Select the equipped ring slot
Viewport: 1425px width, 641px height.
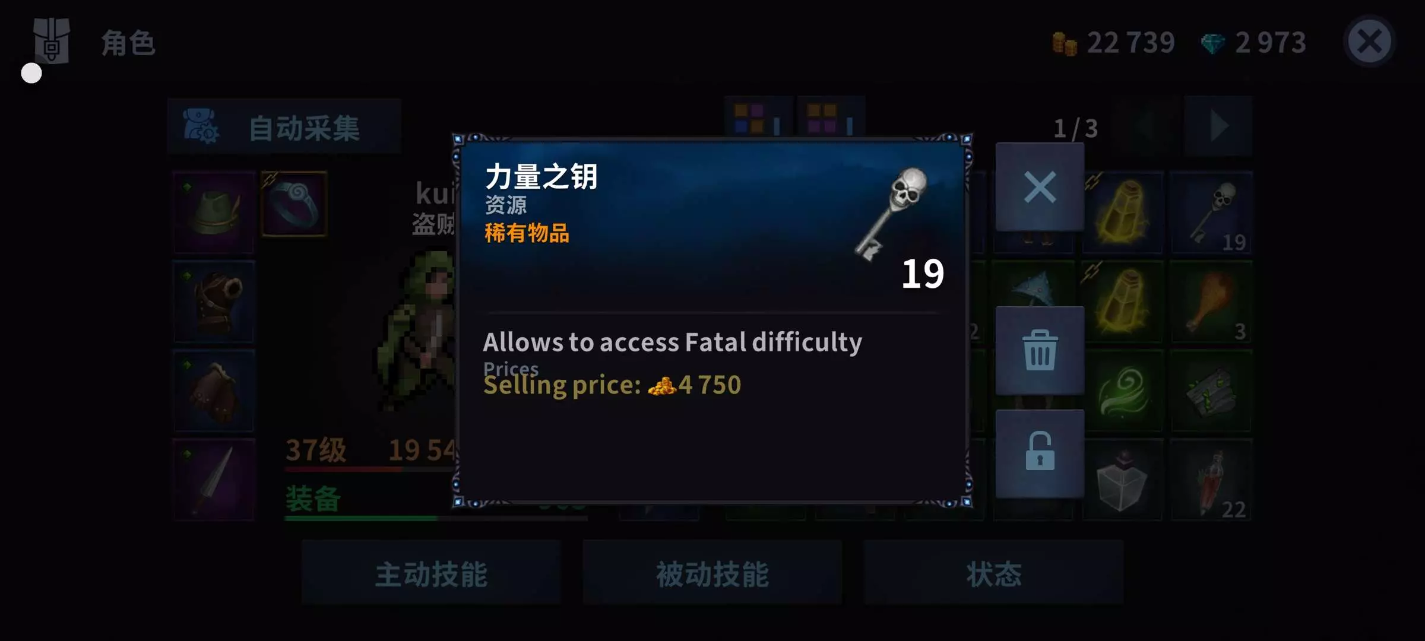click(x=294, y=204)
